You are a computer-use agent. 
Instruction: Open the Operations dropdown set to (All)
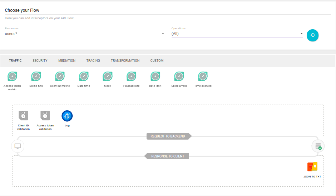click(237, 34)
